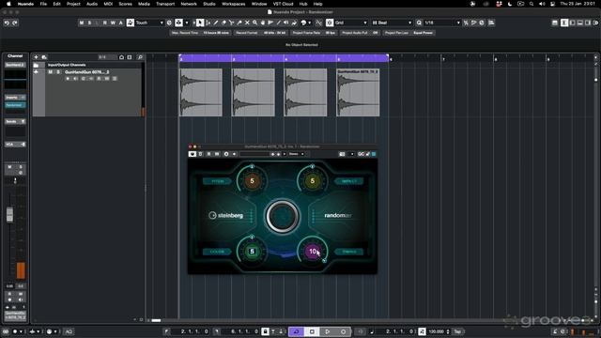The height and width of the screenshot is (338, 601).
Task: Solo the GunHandGun track with S
Action: [x=58, y=72]
